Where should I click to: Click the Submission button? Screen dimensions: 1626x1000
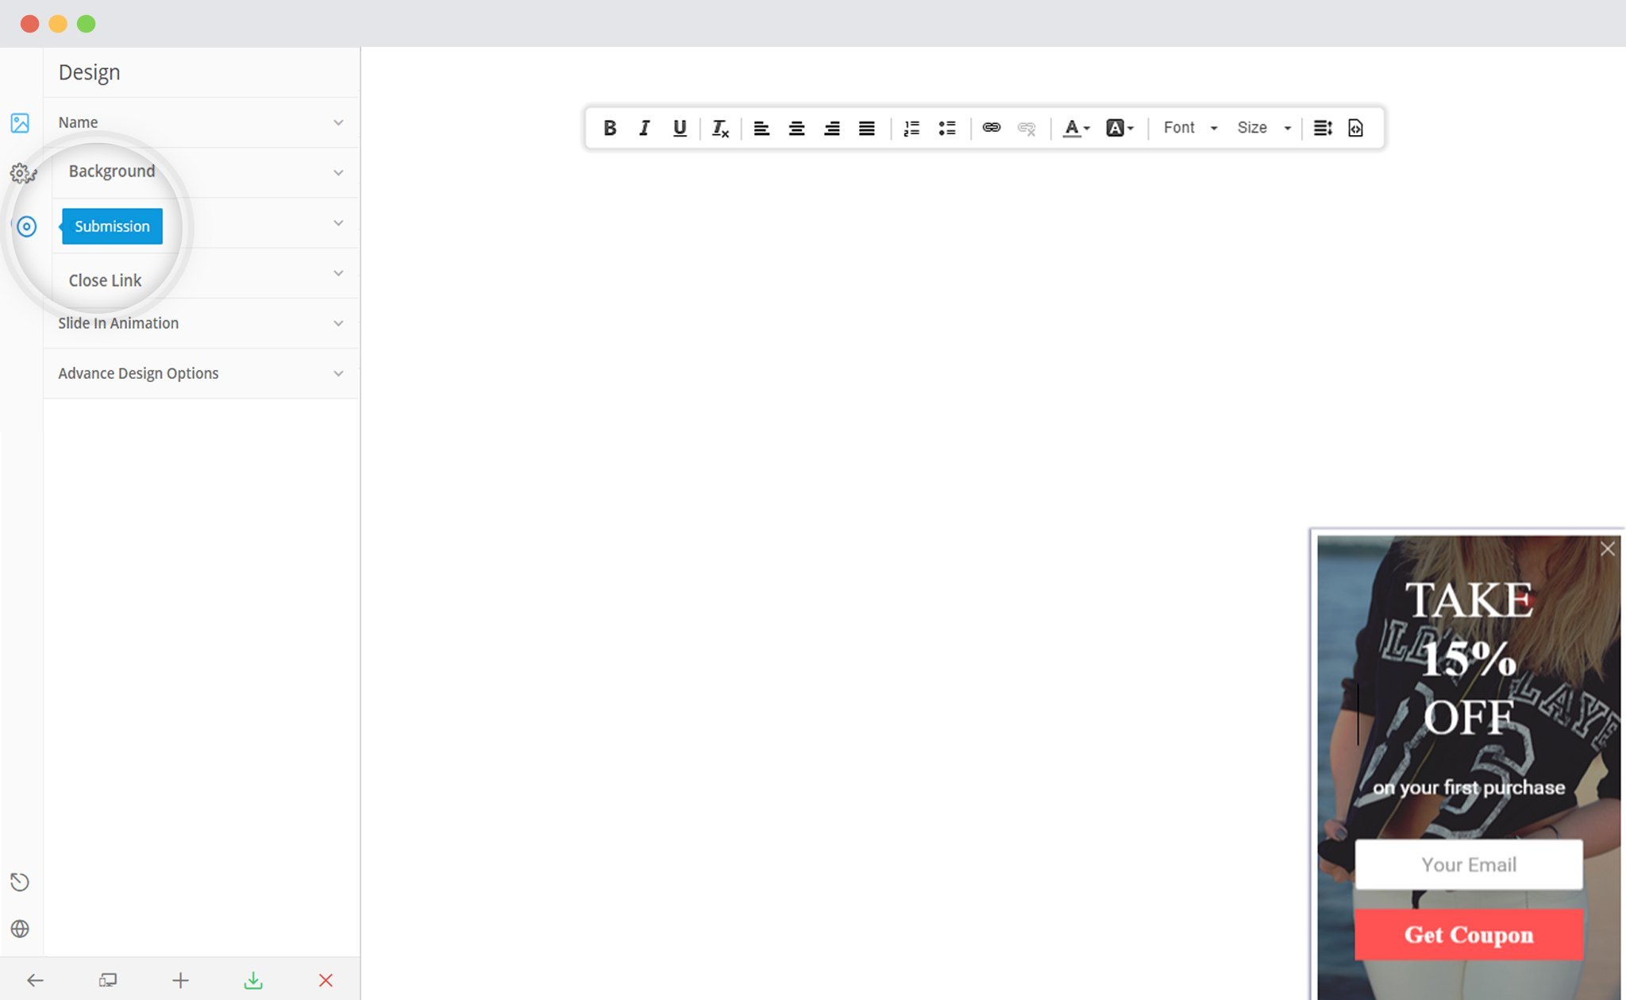(111, 226)
